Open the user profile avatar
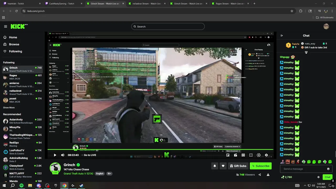336x189 pixels. 326,27
